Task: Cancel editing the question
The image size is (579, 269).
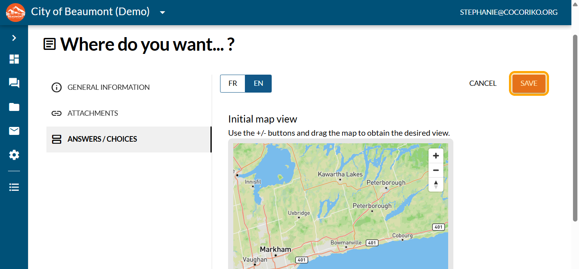Action: pyautogui.click(x=483, y=83)
